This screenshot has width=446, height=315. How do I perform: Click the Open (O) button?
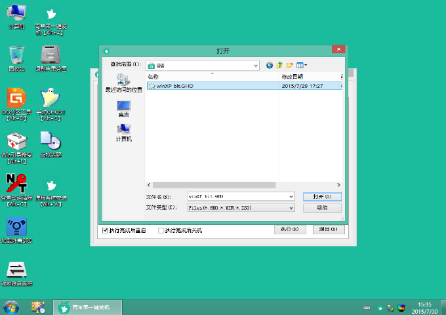tap(322, 196)
